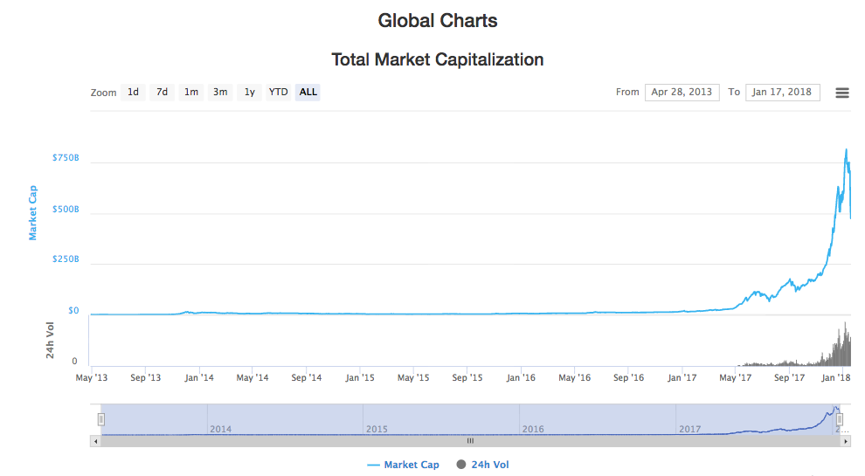Set zoom range to 1d
Image resolution: width=865 pixels, height=476 pixels.
[133, 92]
